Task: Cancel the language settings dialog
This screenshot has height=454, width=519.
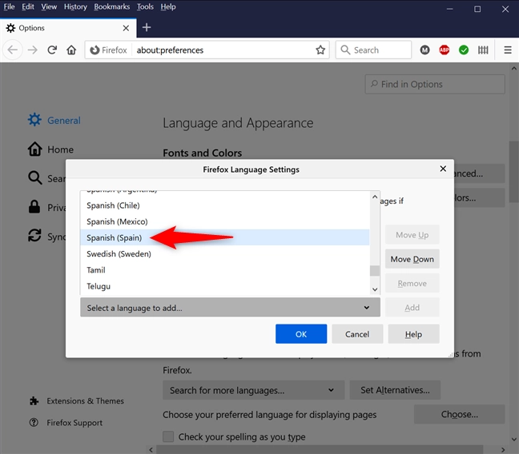Action: click(x=357, y=334)
